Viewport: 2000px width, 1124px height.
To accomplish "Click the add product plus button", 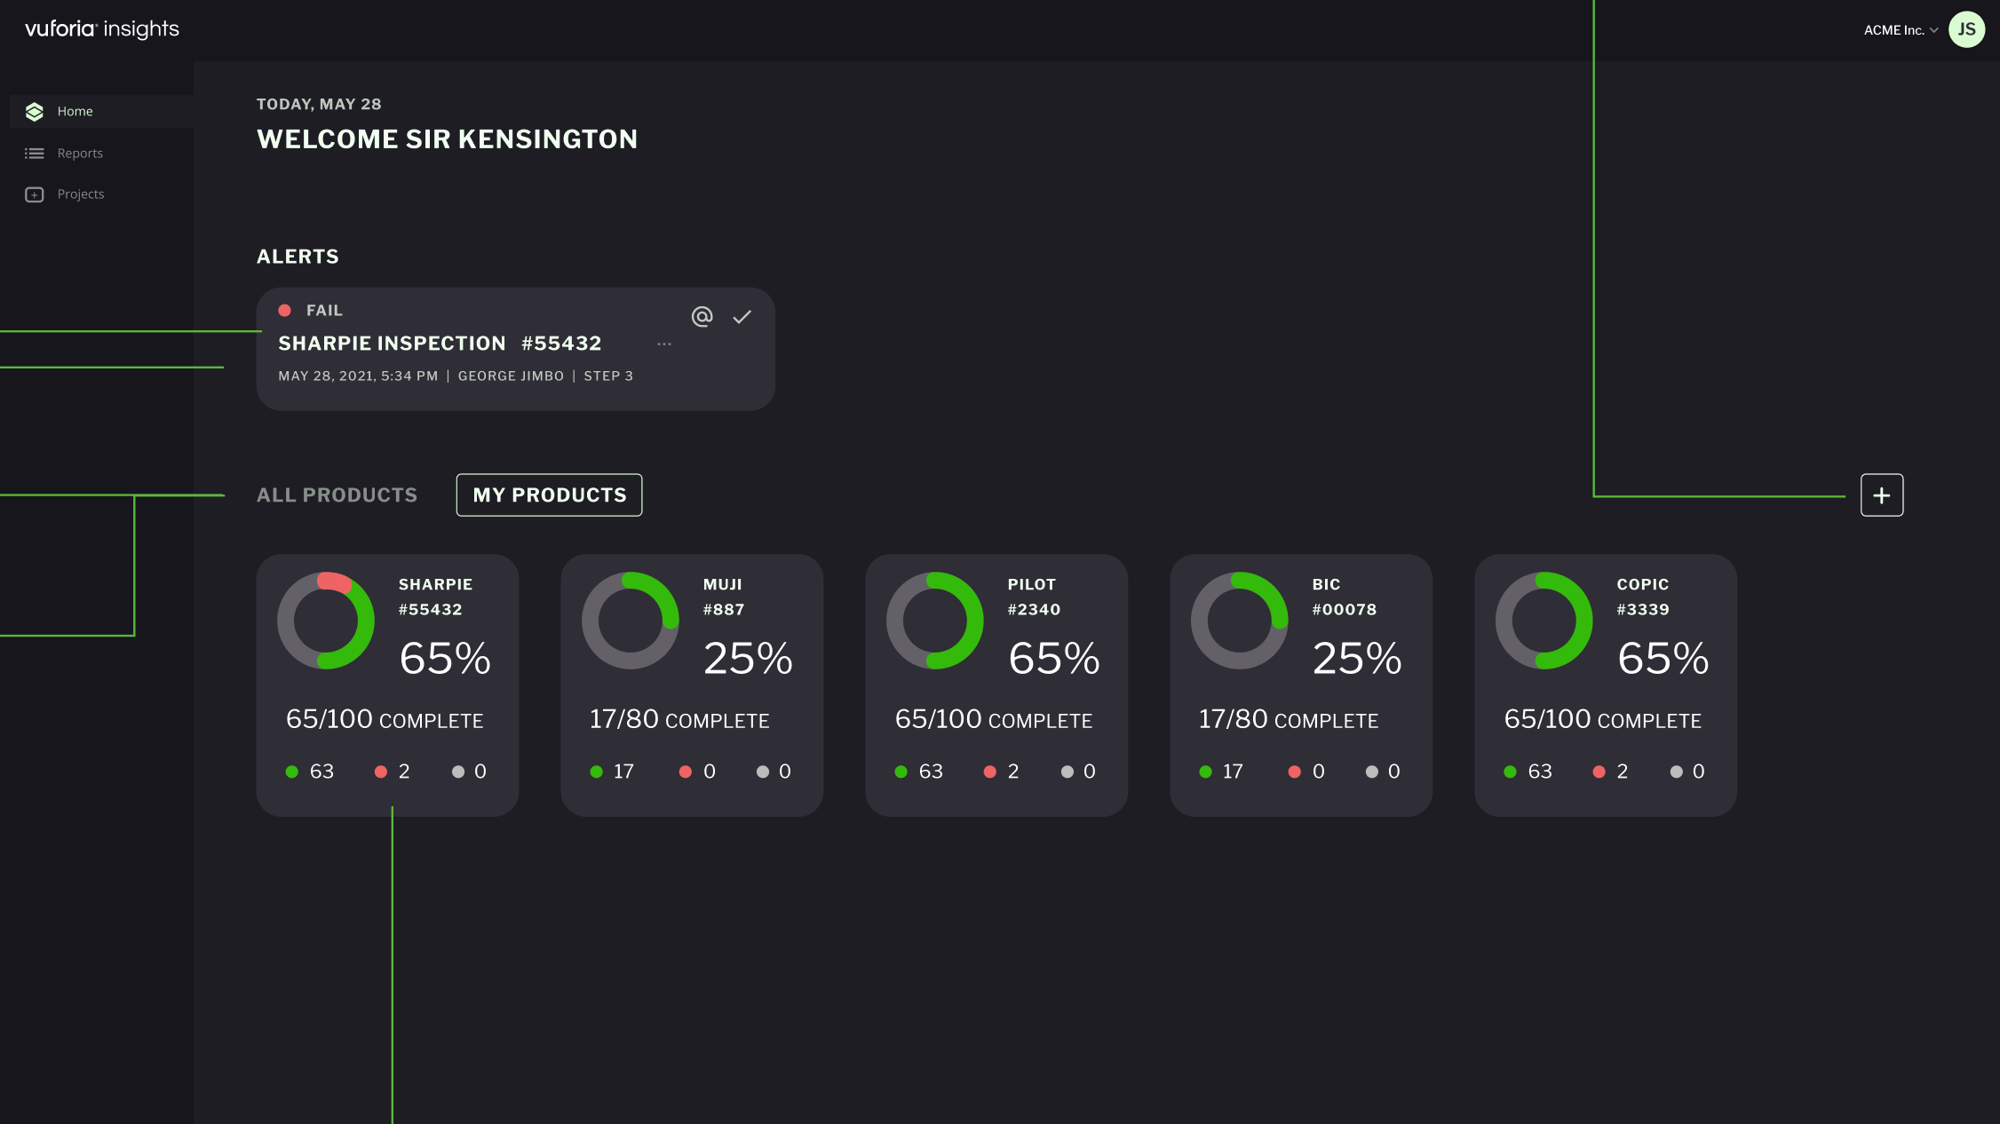I will coord(1882,495).
